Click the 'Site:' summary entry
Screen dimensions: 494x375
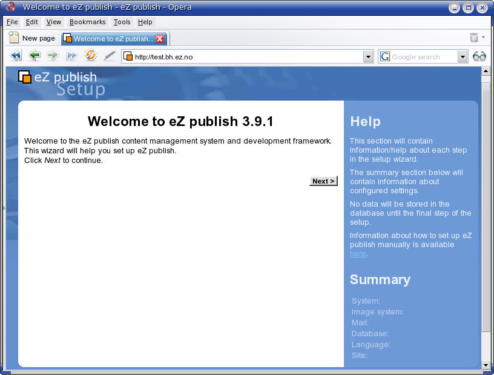(360, 356)
